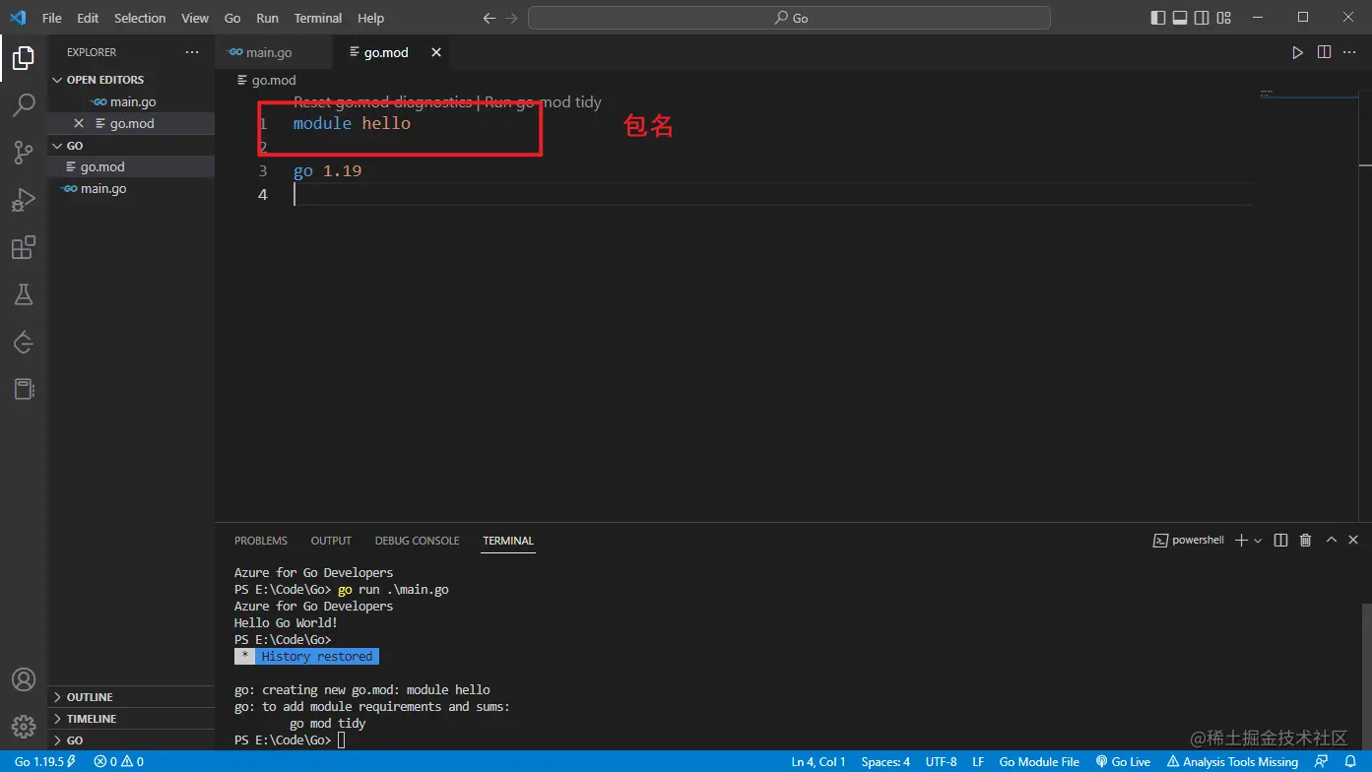Click the search command center box
Image resolution: width=1372 pixels, height=772 pixels.
pyautogui.click(x=789, y=18)
